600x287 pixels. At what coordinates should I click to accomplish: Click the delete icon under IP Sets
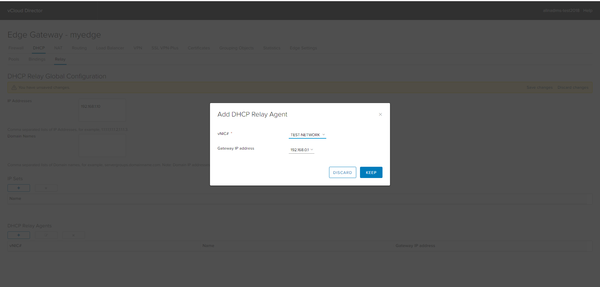[46, 188]
